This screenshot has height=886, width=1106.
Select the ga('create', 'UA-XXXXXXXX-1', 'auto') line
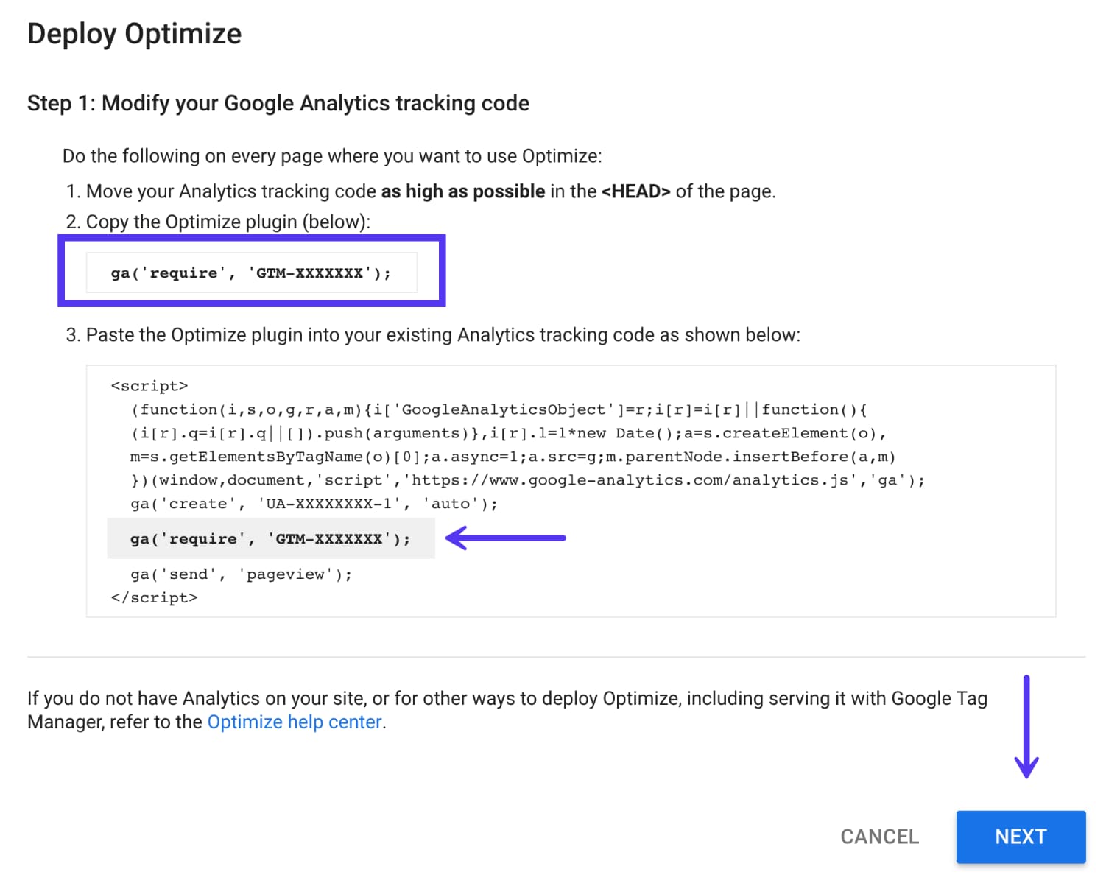[314, 504]
